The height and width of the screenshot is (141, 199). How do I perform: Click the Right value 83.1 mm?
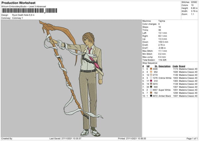(x=163, y=36)
